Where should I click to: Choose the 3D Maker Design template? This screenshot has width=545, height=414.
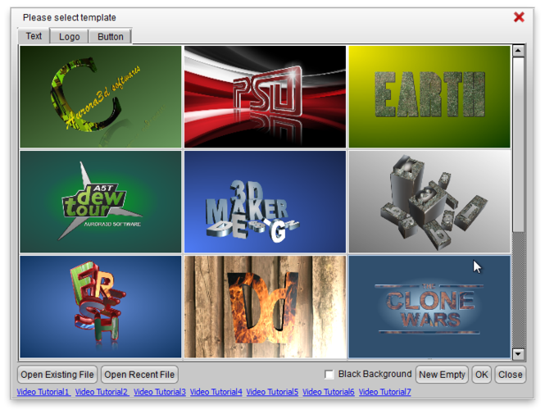[265, 202]
